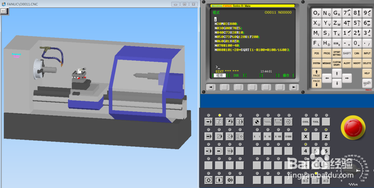Viewport: 374px width, 188px height.
Task: Open the MESSAGE screen
Action: [x=327, y=63]
